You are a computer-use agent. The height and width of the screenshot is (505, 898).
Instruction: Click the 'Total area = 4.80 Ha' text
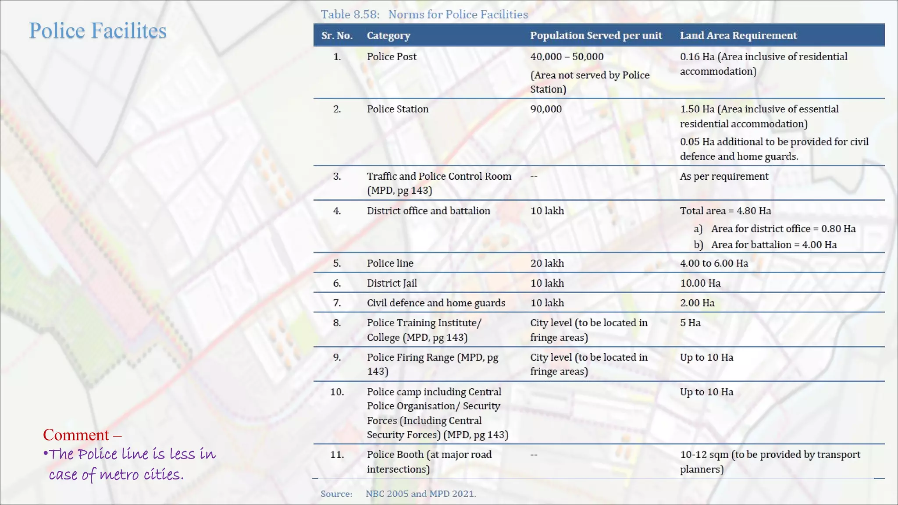(x=725, y=211)
